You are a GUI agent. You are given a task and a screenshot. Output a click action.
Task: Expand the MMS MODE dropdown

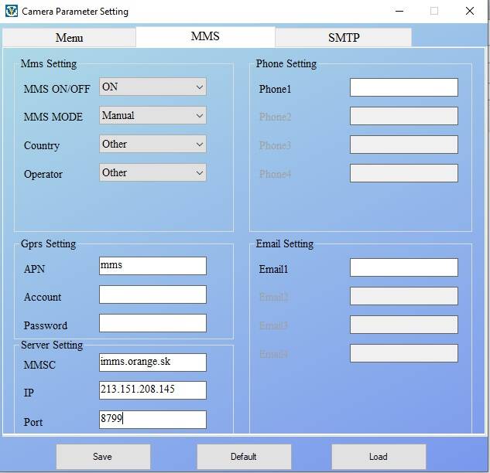(152, 116)
